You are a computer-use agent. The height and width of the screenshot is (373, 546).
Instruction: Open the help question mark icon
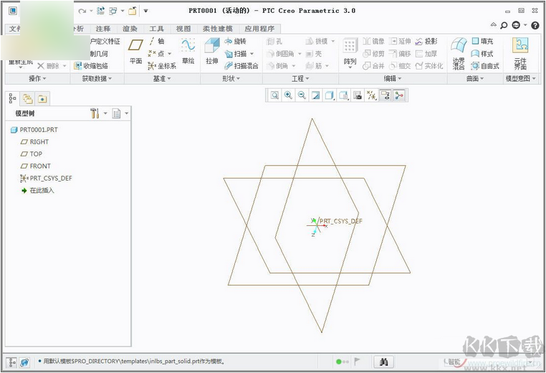click(x=535, y=25)
